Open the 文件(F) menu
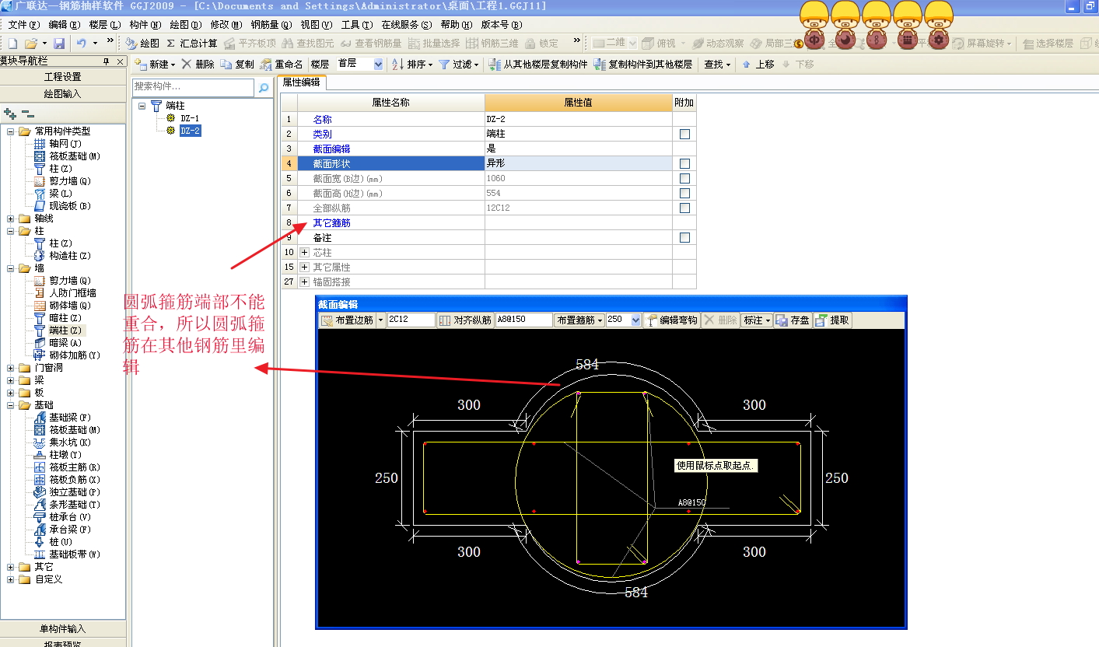1099x647 pixels. [23, 25]
